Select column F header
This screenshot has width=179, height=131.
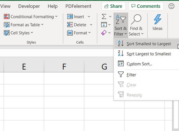coord(64,67)
